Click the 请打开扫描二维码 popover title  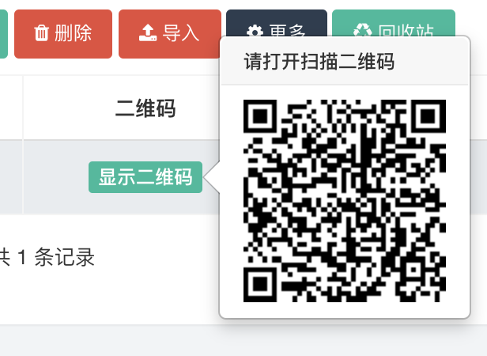319,61
